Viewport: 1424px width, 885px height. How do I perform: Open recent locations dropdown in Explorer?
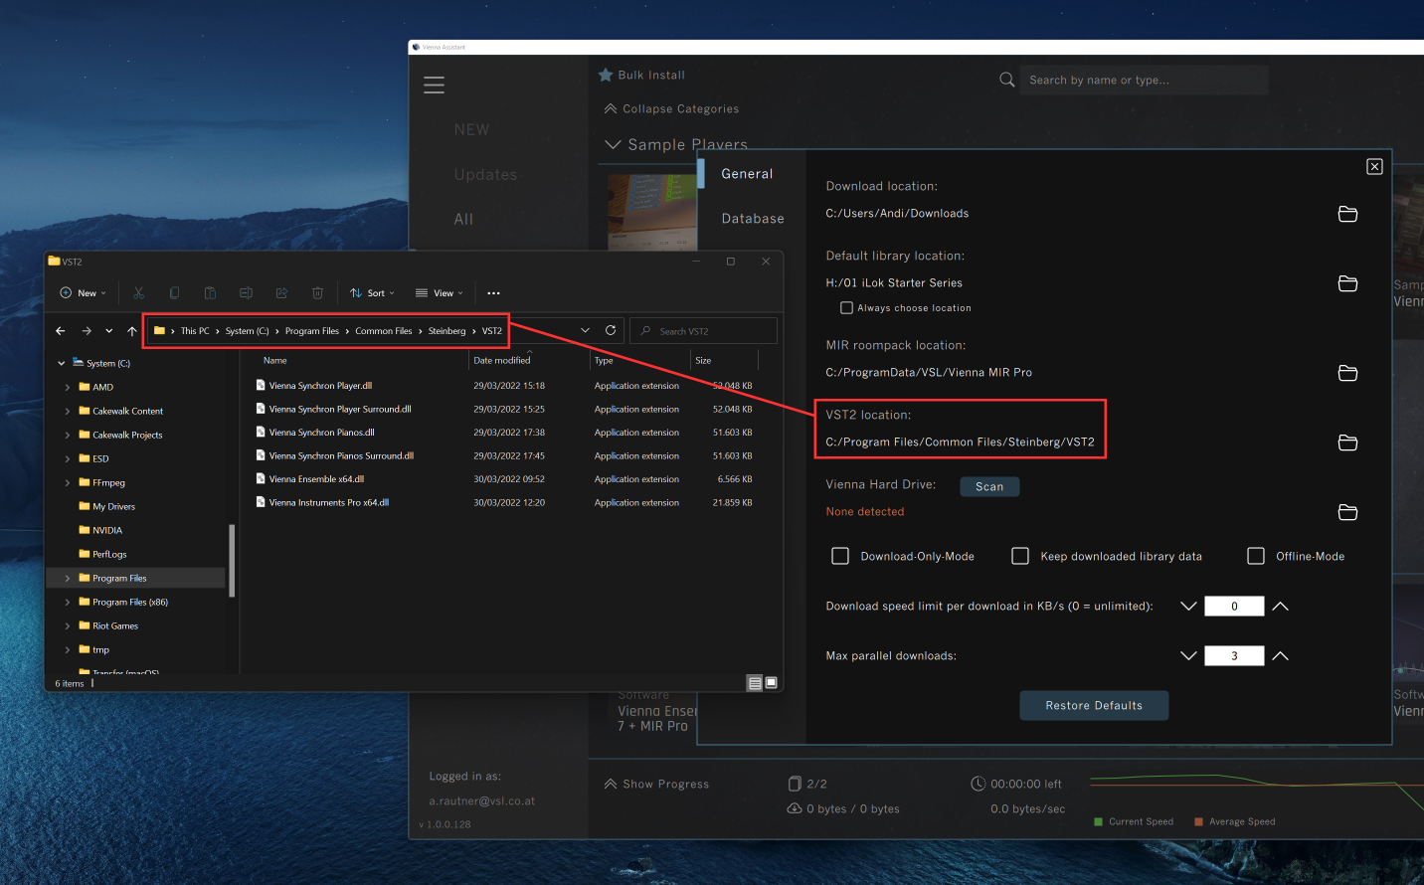[x=108, y=331]
